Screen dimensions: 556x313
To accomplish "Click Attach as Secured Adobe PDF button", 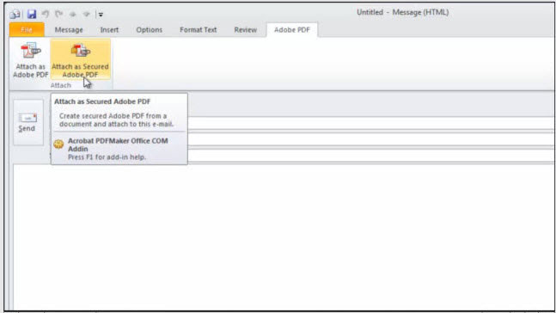I will (x=81, y=60).
